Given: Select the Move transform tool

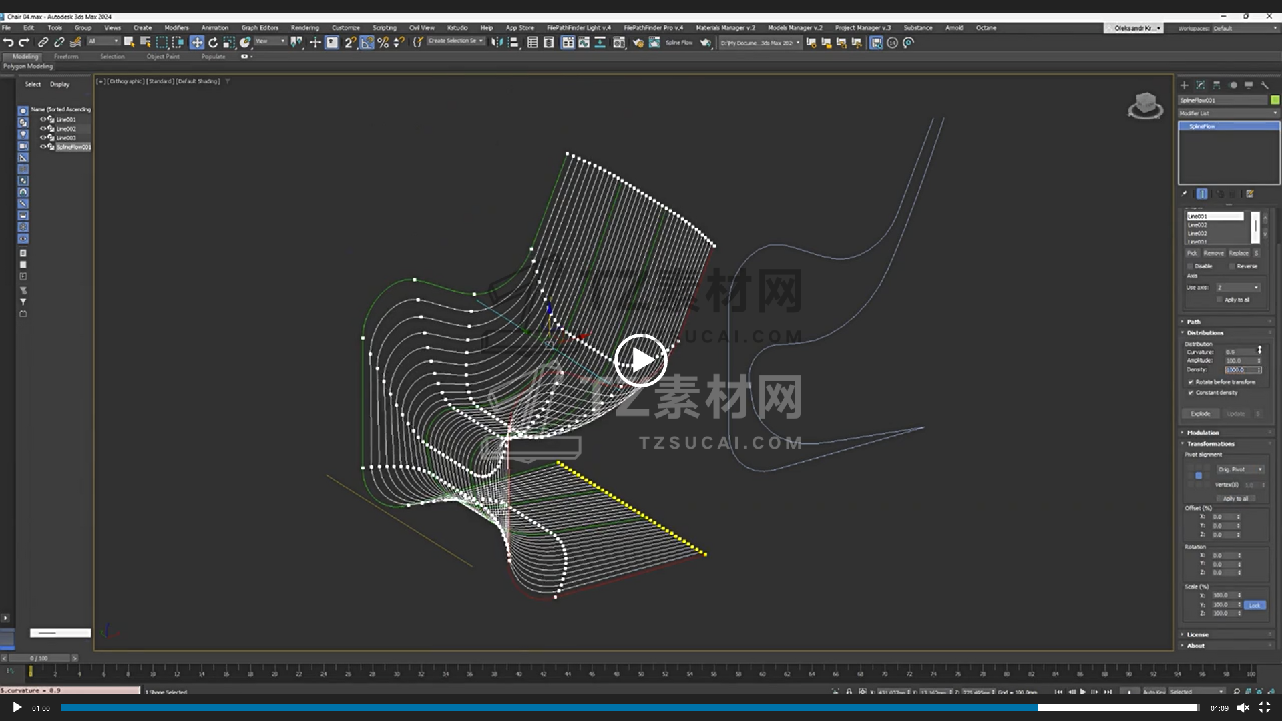Looking at the screenshot, I should [x=197, y=43].
